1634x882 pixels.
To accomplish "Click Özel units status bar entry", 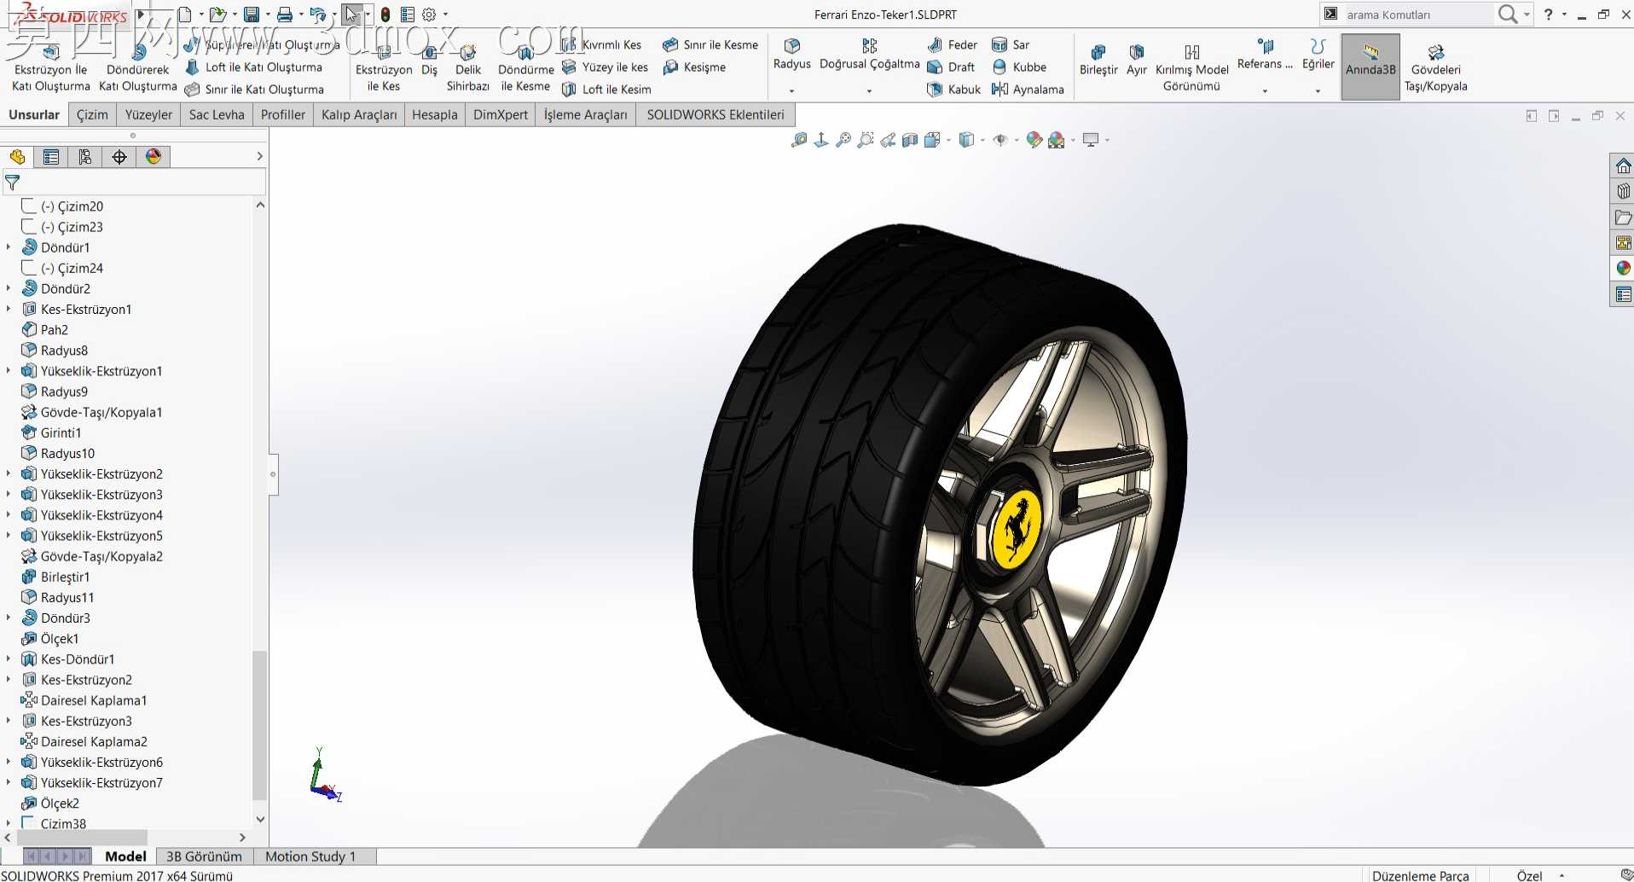I will [1529, 875].
